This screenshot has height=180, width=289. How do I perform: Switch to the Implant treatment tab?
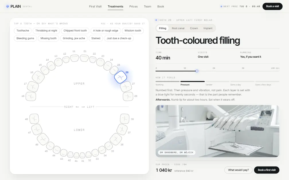point(208,28)
